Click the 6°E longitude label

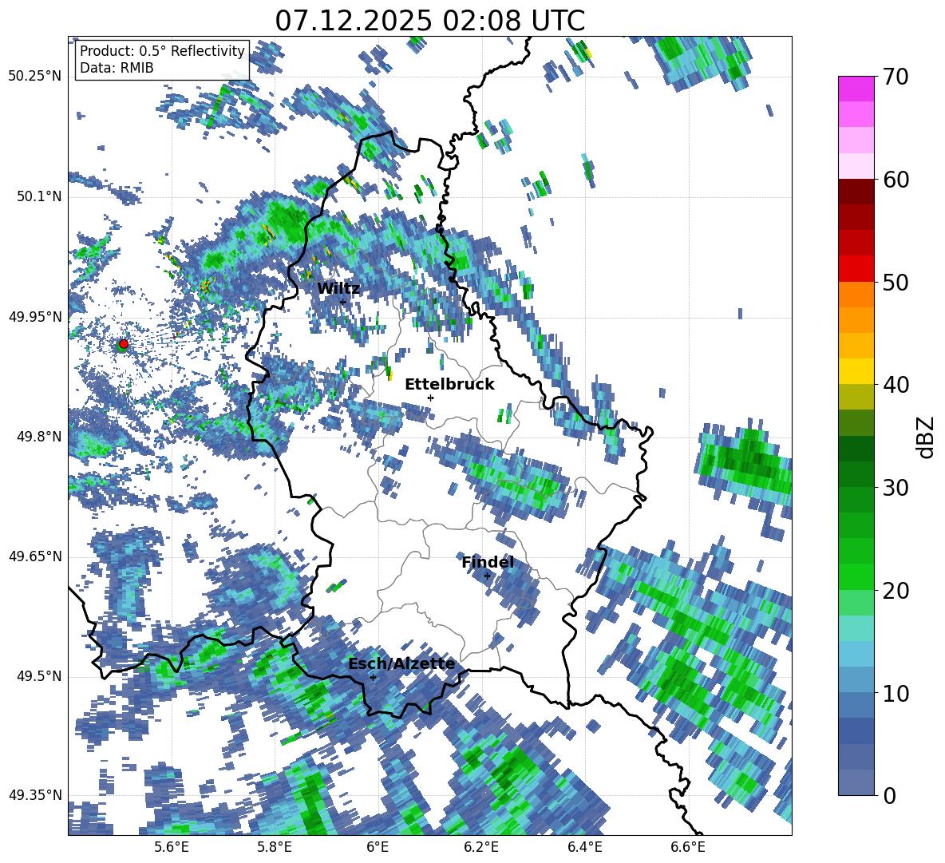378,848
